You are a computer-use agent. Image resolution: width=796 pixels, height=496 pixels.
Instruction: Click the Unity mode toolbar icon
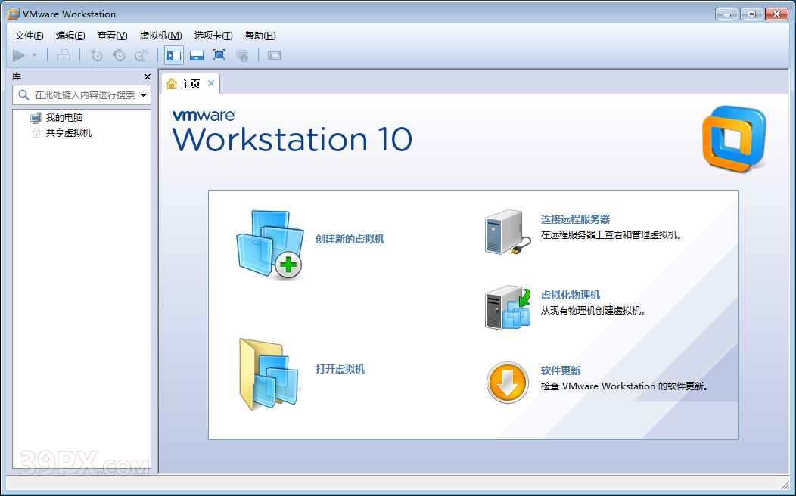click(x=242, y=55)
